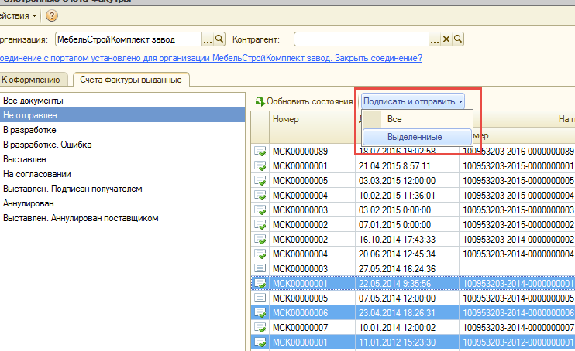Click the Обновить состояния button
The width and height of the screenshot is (575, 351).
(304, 101)
